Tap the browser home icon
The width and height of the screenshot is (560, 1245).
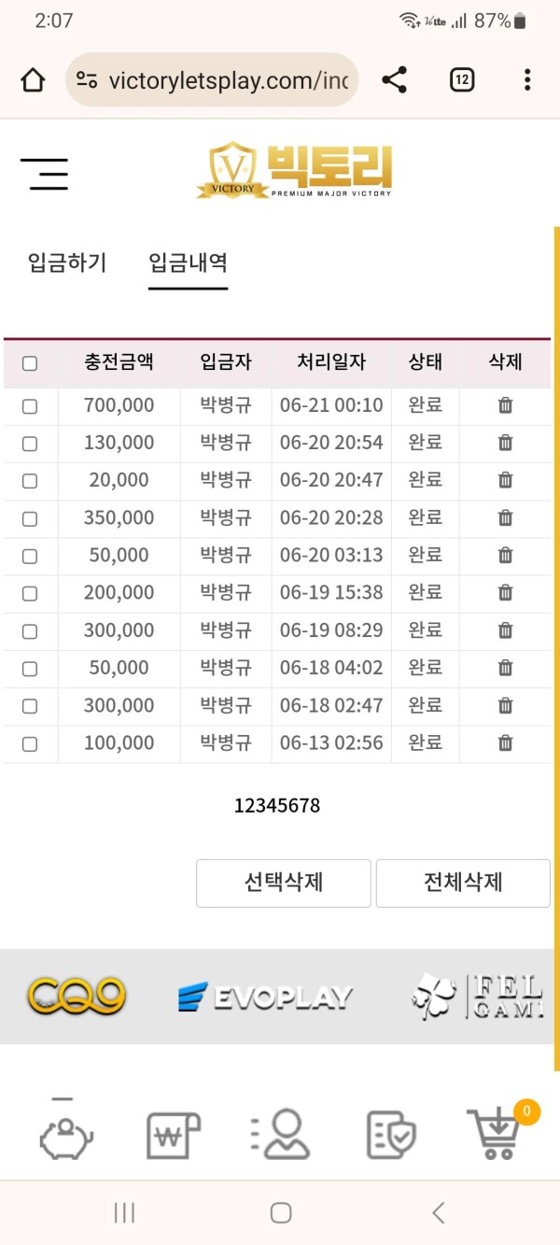click(x=33, y=80)
